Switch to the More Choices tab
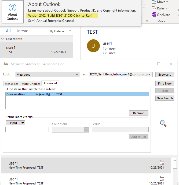This screenshot has height=185, width=179. click(x=31, y=84)
